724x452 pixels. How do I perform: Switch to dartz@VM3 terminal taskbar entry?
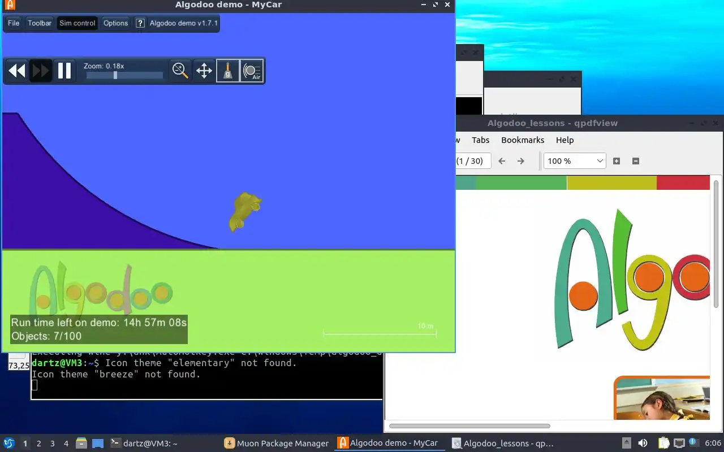point(144,444)
